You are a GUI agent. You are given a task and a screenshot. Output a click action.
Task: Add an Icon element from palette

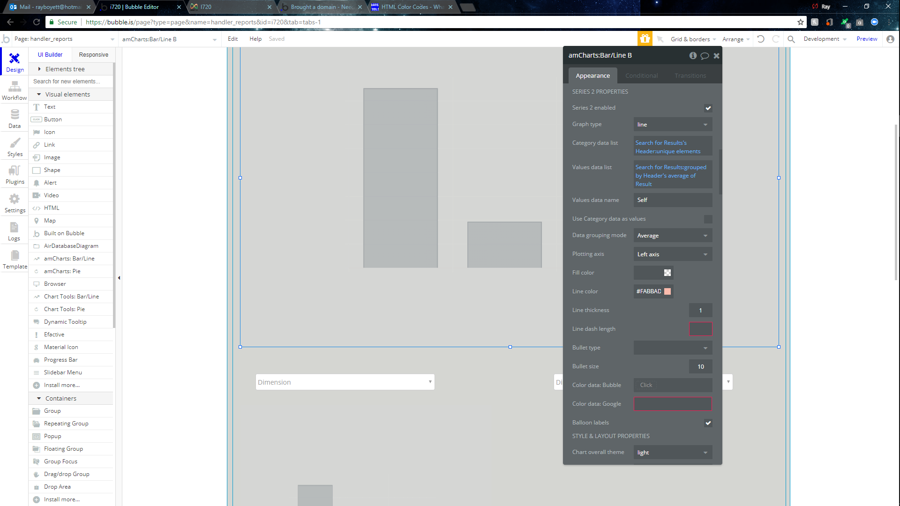71,132
